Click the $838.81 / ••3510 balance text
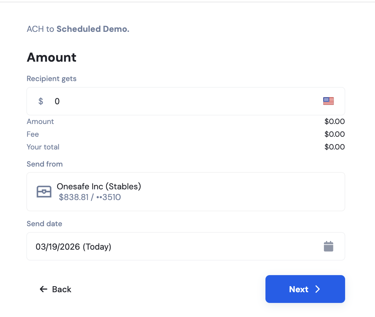Image resolution: width=375 pixels, height=317 pixels. point(90,197)
